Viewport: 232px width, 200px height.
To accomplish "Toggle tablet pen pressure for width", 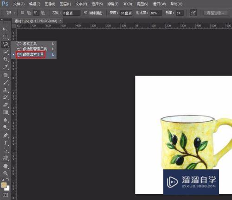I will coord(193,13).
